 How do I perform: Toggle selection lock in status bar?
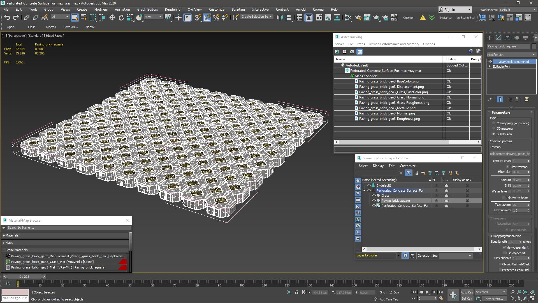[x=297, y=292]
